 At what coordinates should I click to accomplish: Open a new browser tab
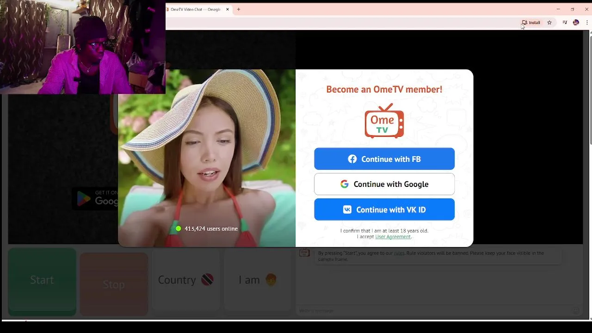pos(239,9)
